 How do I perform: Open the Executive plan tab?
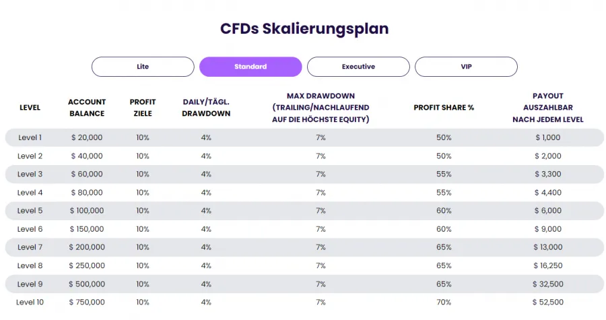[358, 67]
